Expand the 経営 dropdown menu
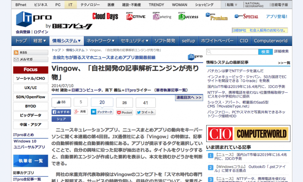The width and height of the screenshot is (303, 182). click(40, 41)
